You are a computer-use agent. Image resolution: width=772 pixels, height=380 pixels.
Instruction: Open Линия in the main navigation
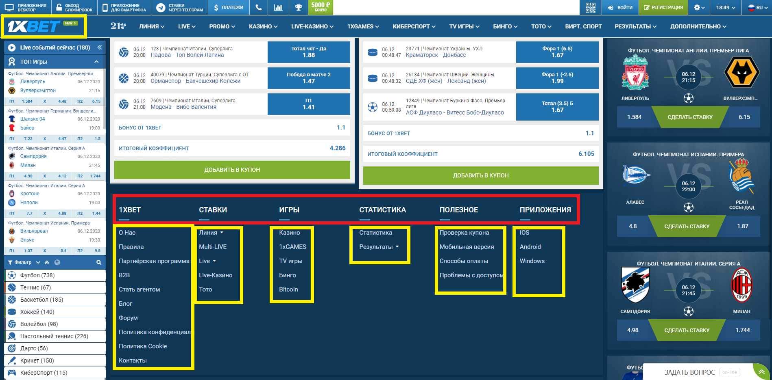152,26
